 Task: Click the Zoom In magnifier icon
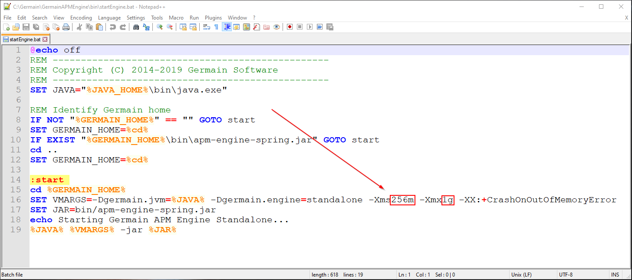(160, 27)
